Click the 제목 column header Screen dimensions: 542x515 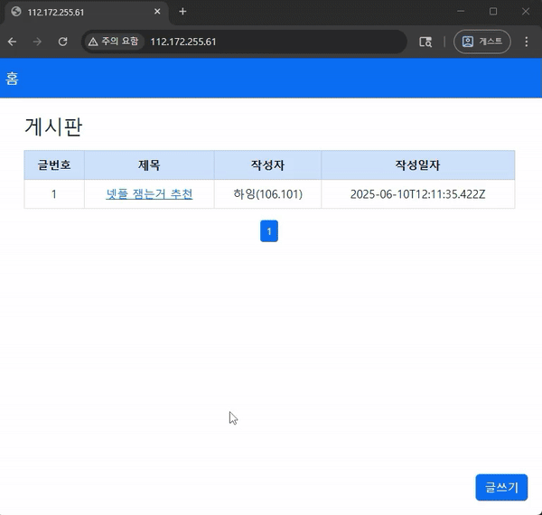pos(149,164)
